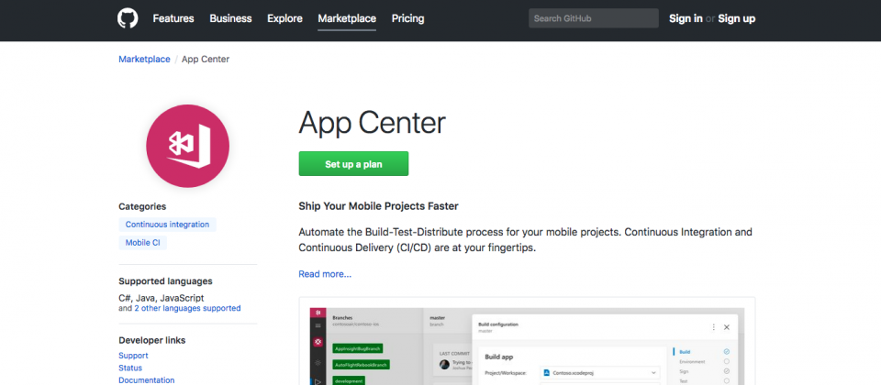Click the green Set up a plan button
This screenshot has width=881, height=385.
pos(353,164)
